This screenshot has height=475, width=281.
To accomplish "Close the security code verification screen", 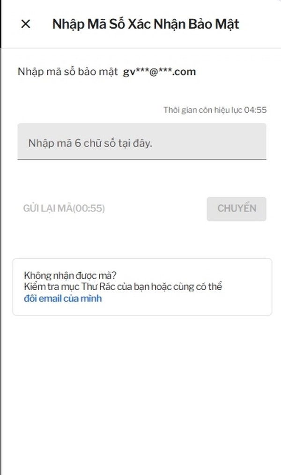I will 26,24.
